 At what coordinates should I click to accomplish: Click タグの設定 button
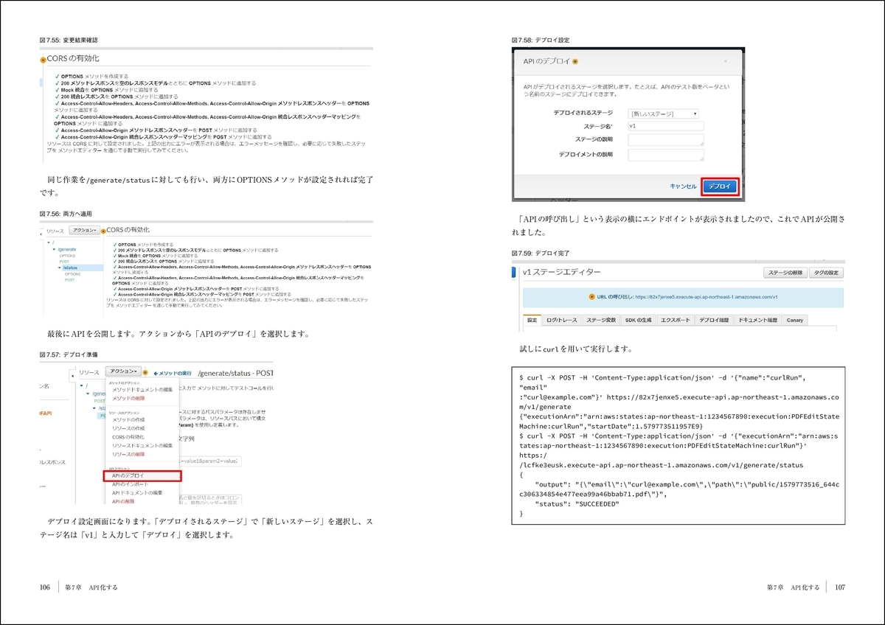click(x=826, y=273)
